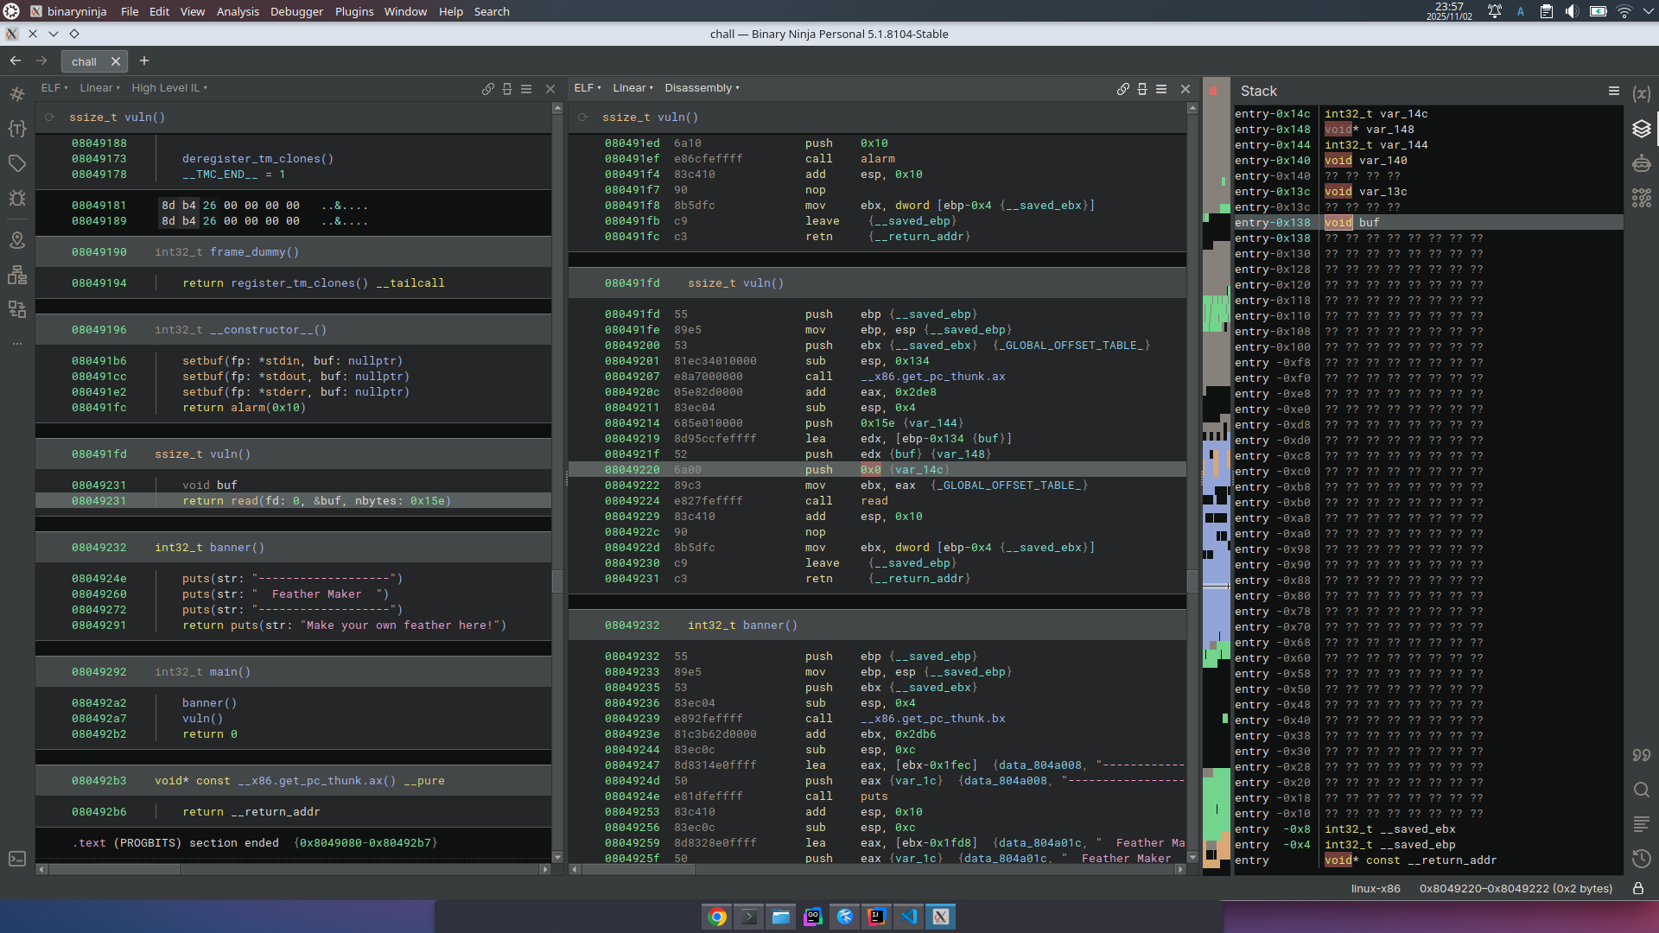Open the Linear view dropdown in the left pane
Viewport: 1659px width, 933px height.
(99, 87)
